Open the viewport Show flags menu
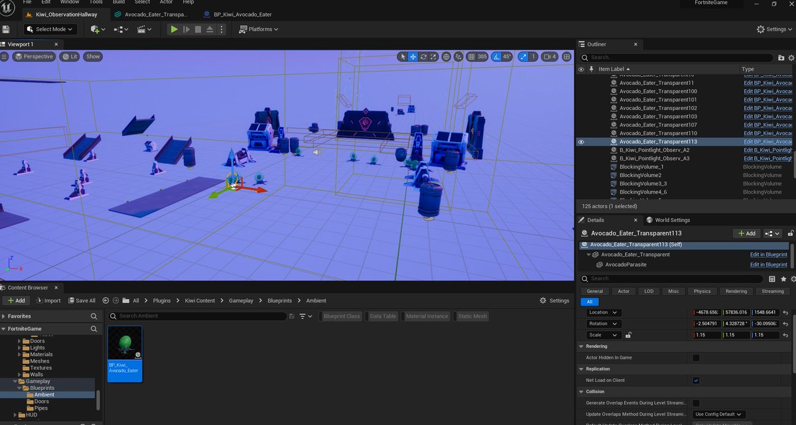Image resolution: width=796 pixels, height=425 pixels. [93, 56]
